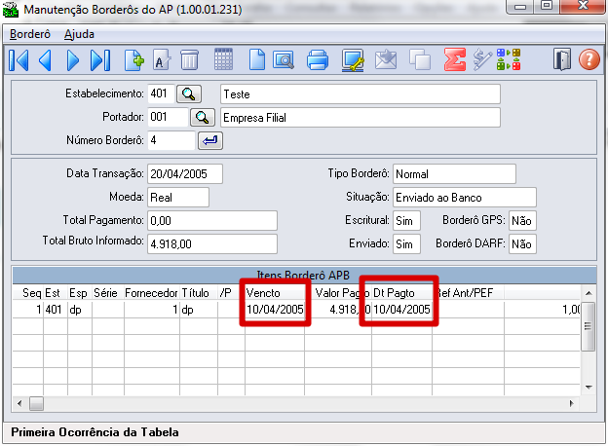Click the copy duplicate pages icon
Screen dimensions: 608x446
click(420, 60)
